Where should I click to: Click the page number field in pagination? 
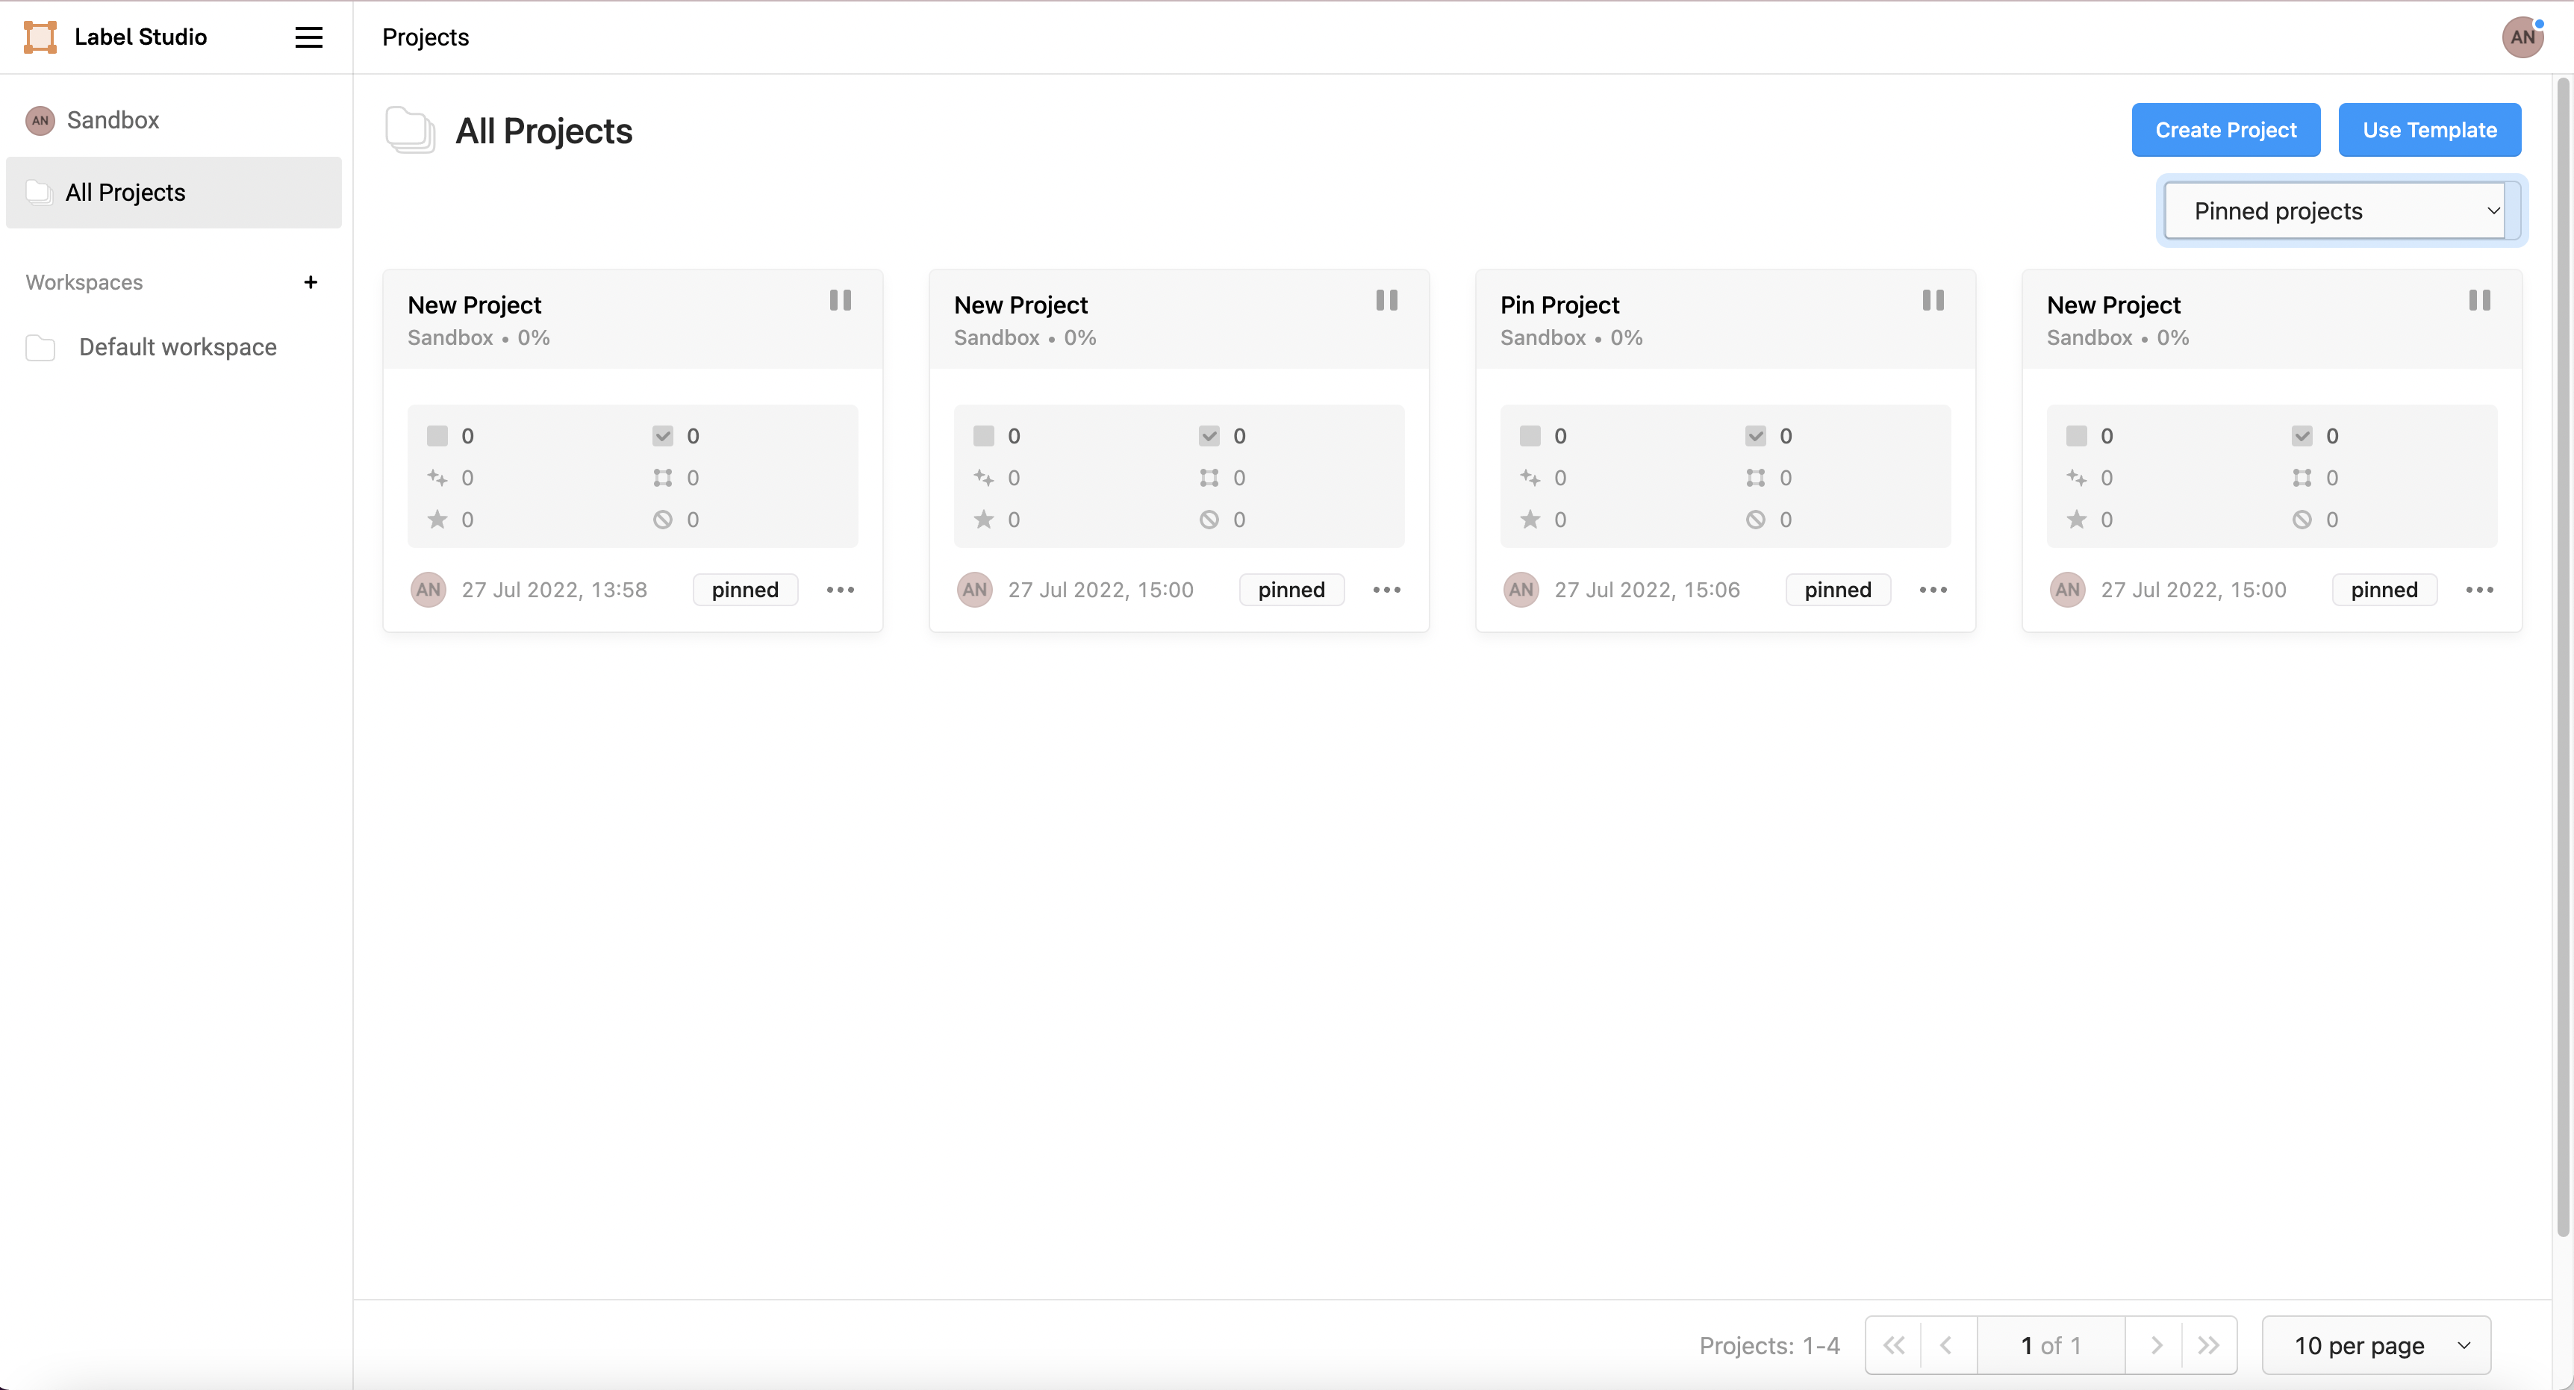[2049, 1345]
